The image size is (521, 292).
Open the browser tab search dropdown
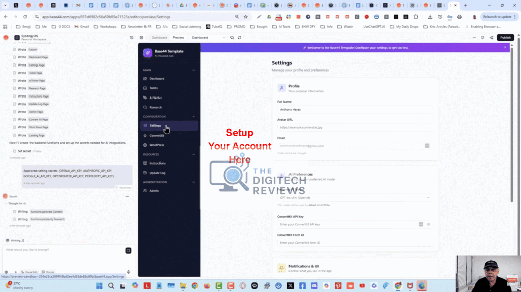tap(5, 5)
